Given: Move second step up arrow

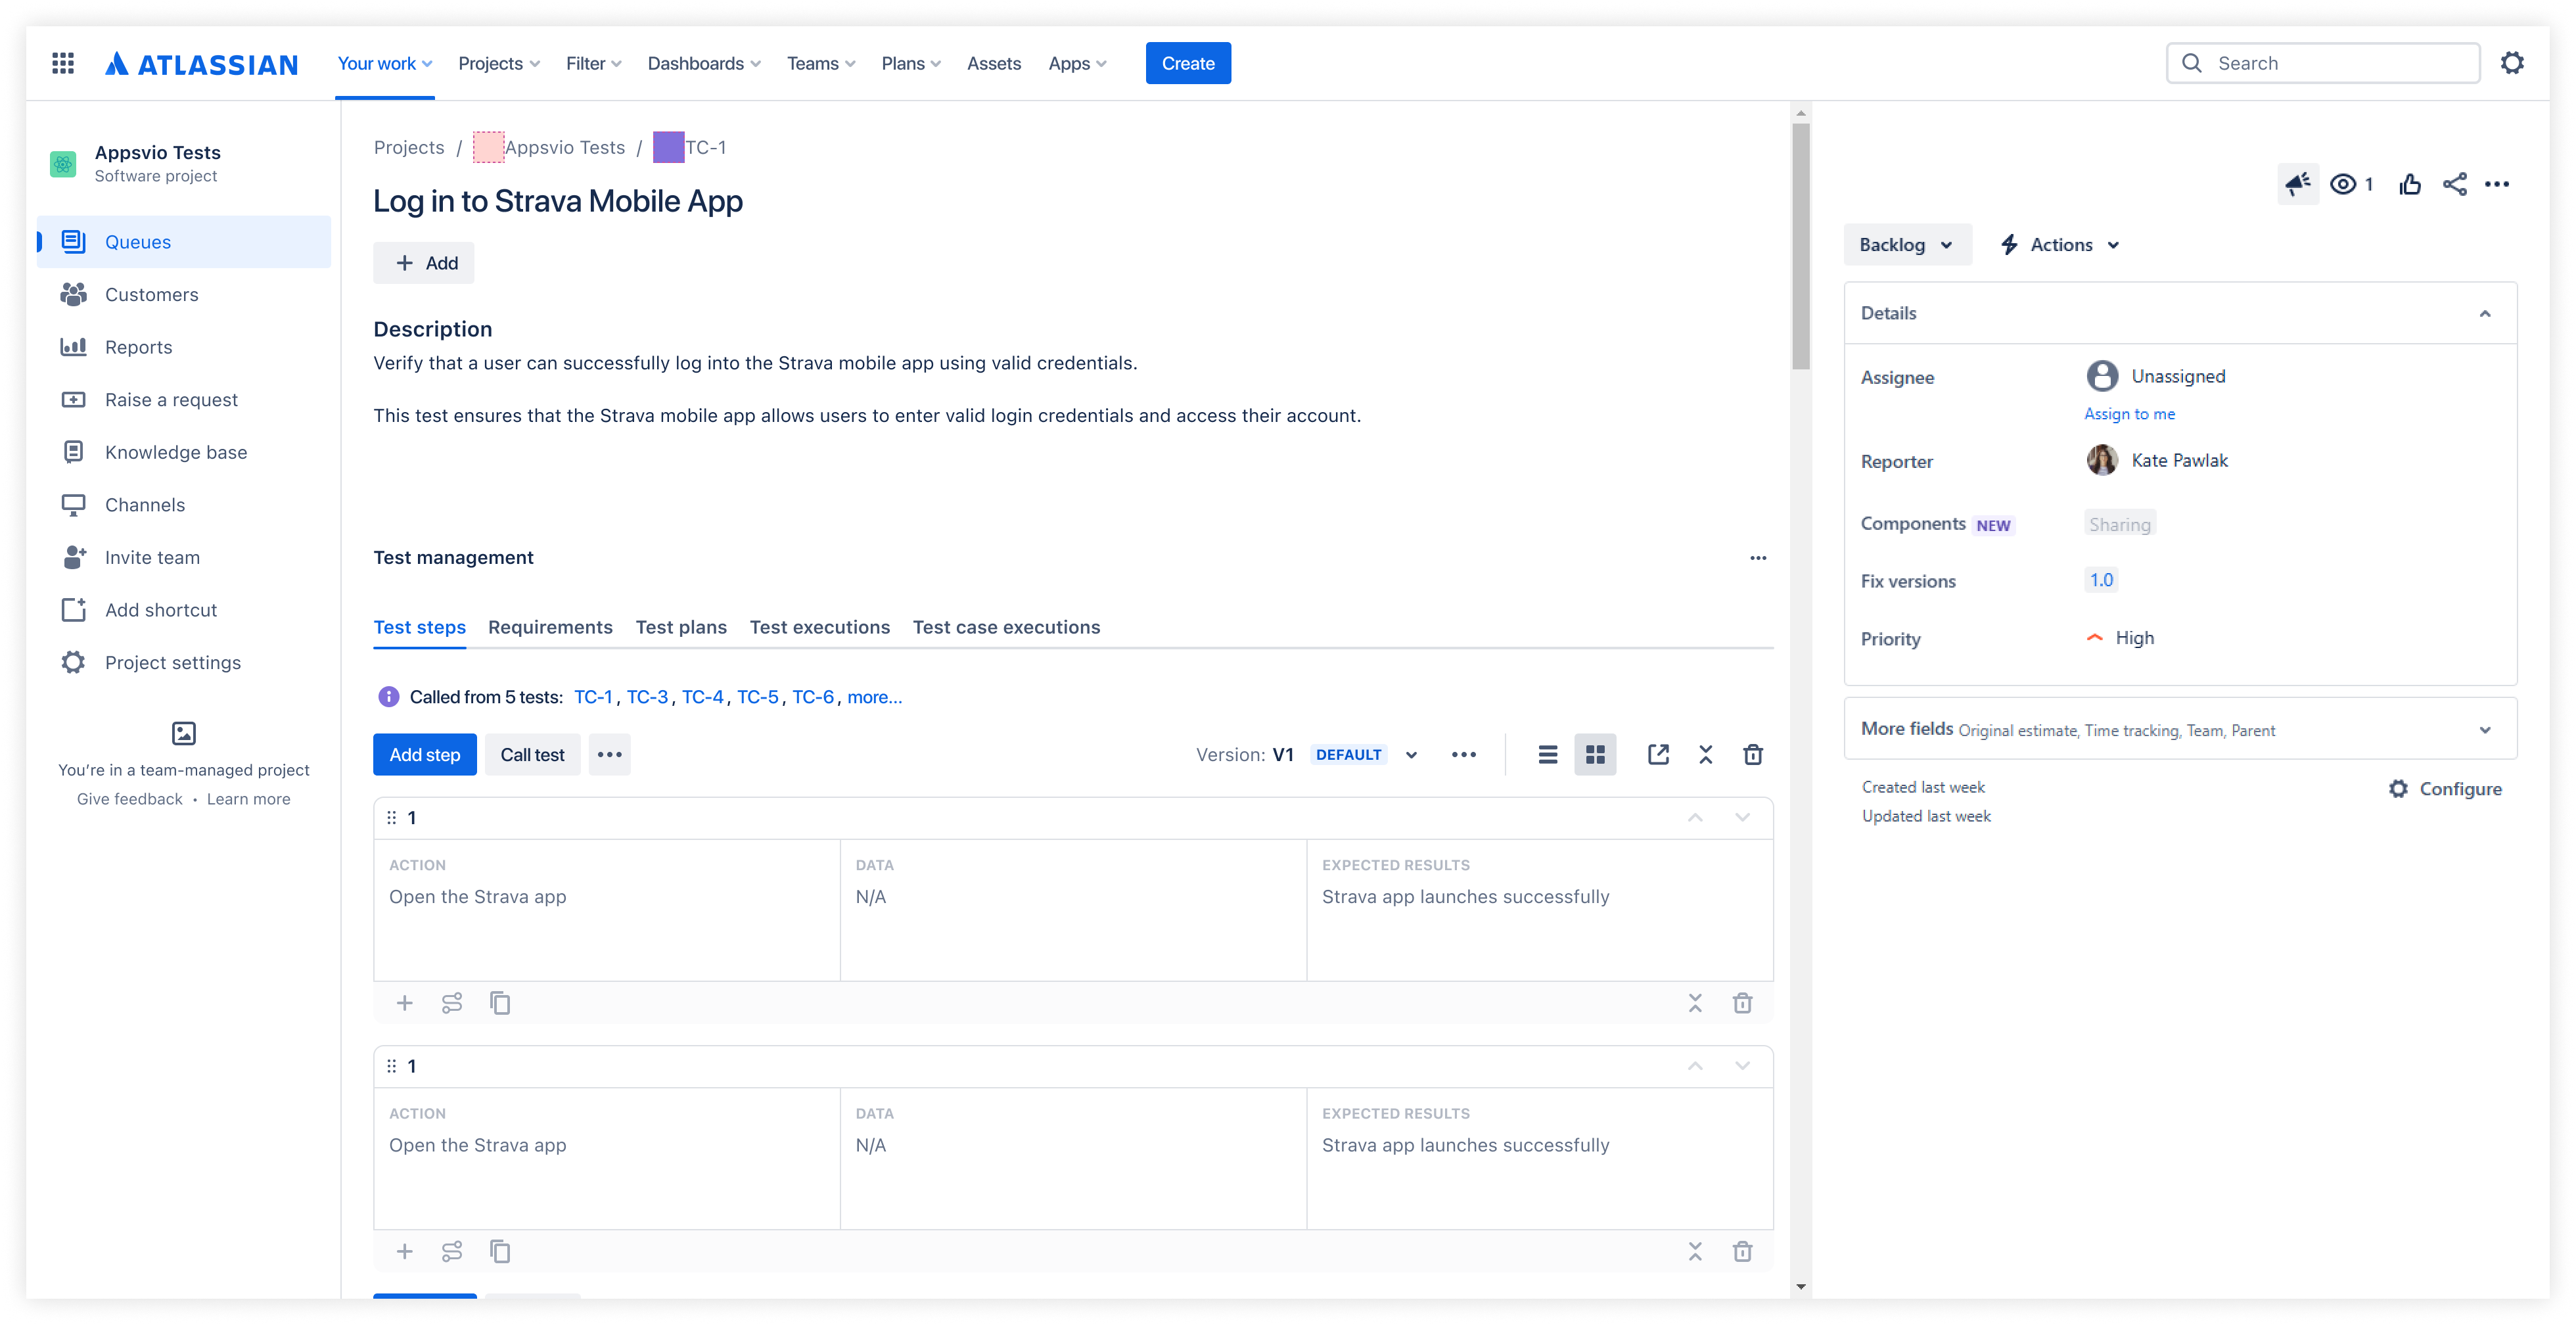Looking at the screenshot, I should coord(1695,1066).
